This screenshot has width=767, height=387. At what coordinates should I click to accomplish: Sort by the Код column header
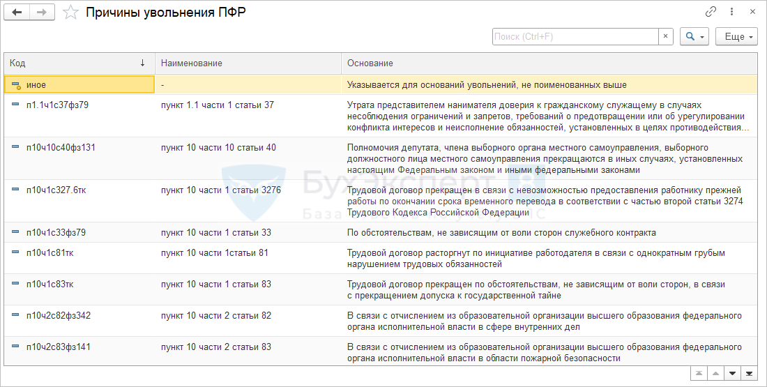[78, 63]
